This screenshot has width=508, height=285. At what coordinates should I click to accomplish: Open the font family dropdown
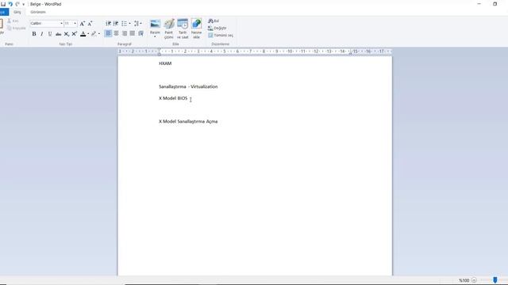[61, 23]
